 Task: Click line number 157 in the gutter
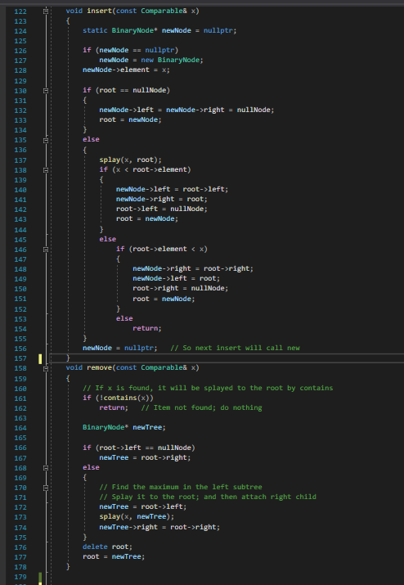[x=20, y=358]
